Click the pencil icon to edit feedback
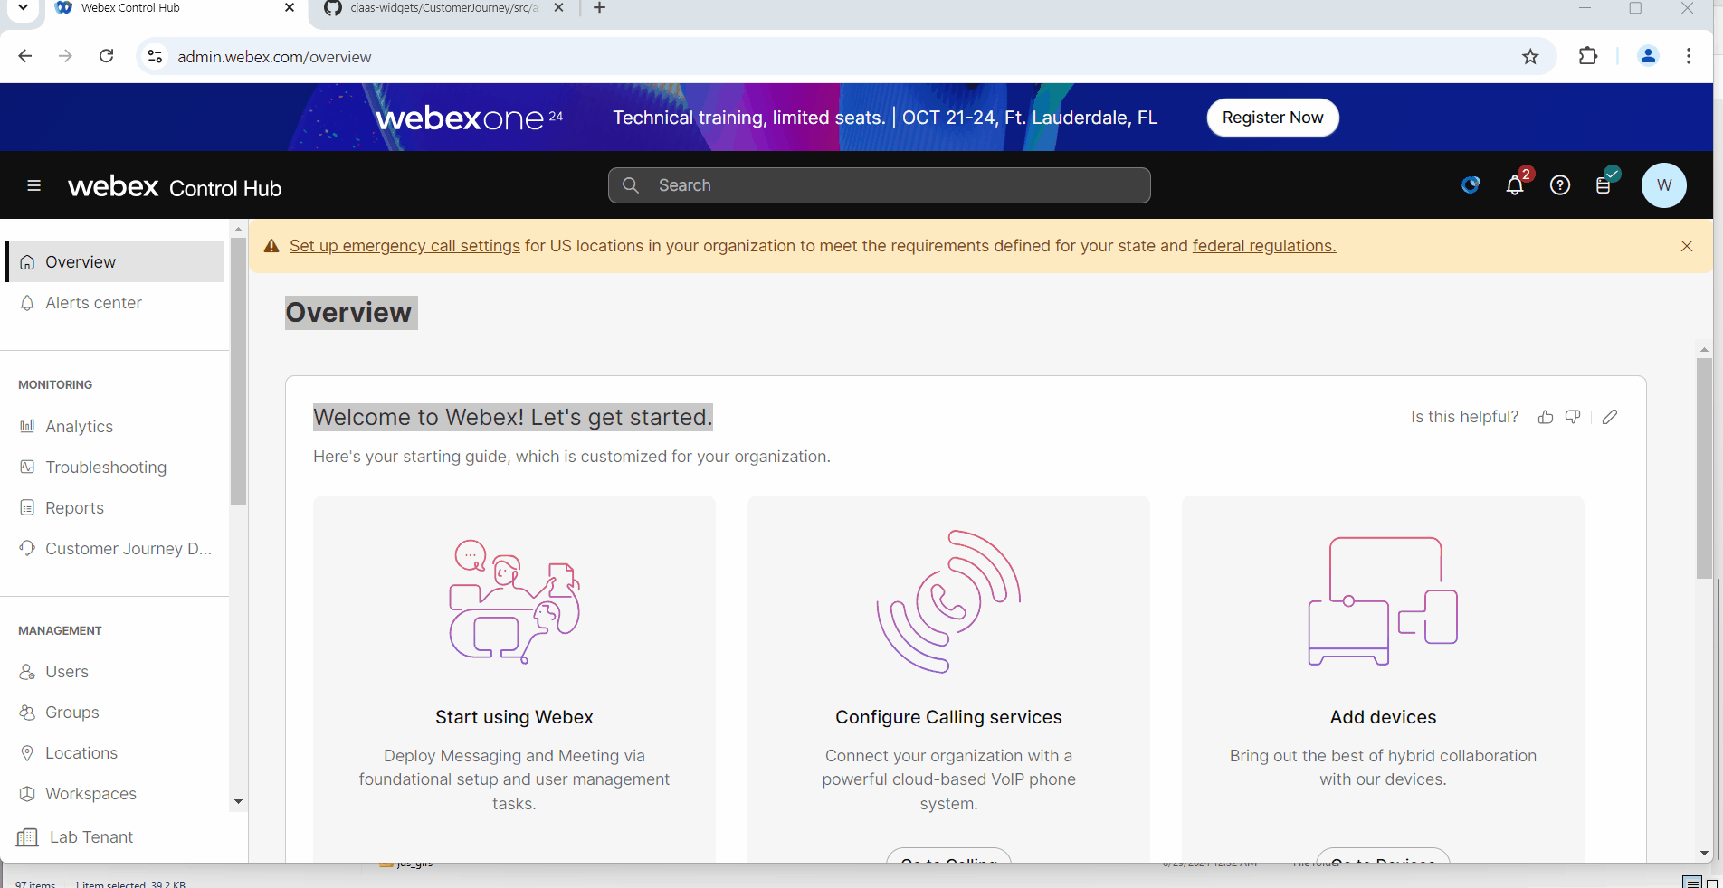The width and height of the screenshot is (1723, 888). tap(1610, 417)
